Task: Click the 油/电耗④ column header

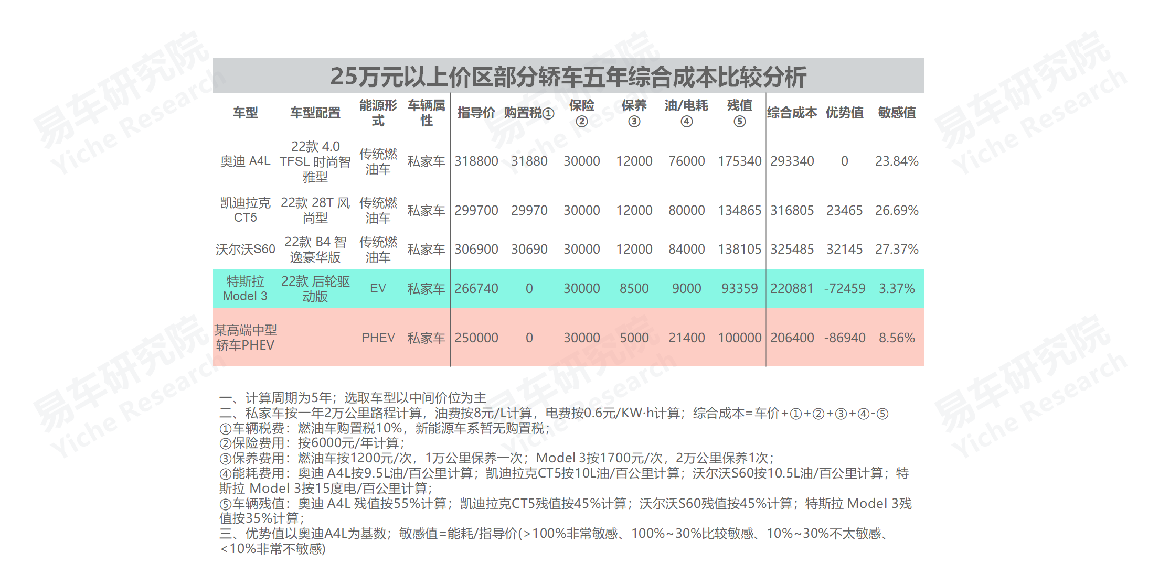Action: [x=686, y=113]
